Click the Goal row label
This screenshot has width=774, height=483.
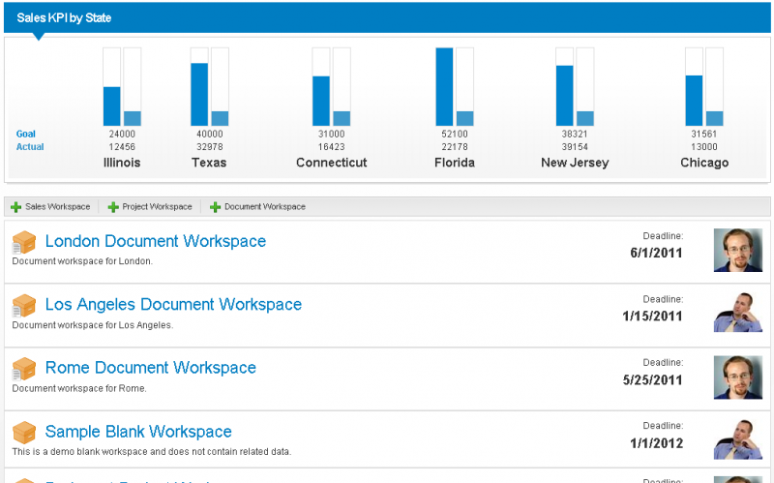pos(26,134)
